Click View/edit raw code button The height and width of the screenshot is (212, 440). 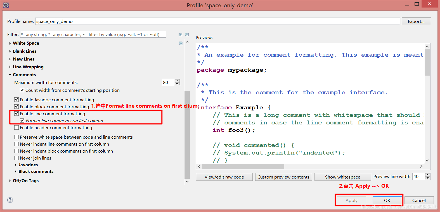pyautogui.click(x=224, y=177)
